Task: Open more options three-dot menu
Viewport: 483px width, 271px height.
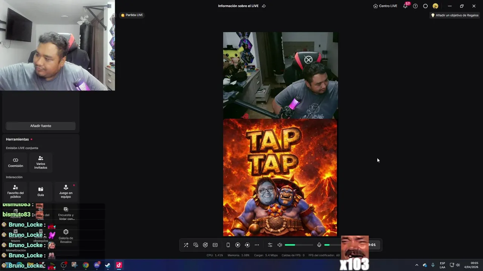Action: pos(257,245)
